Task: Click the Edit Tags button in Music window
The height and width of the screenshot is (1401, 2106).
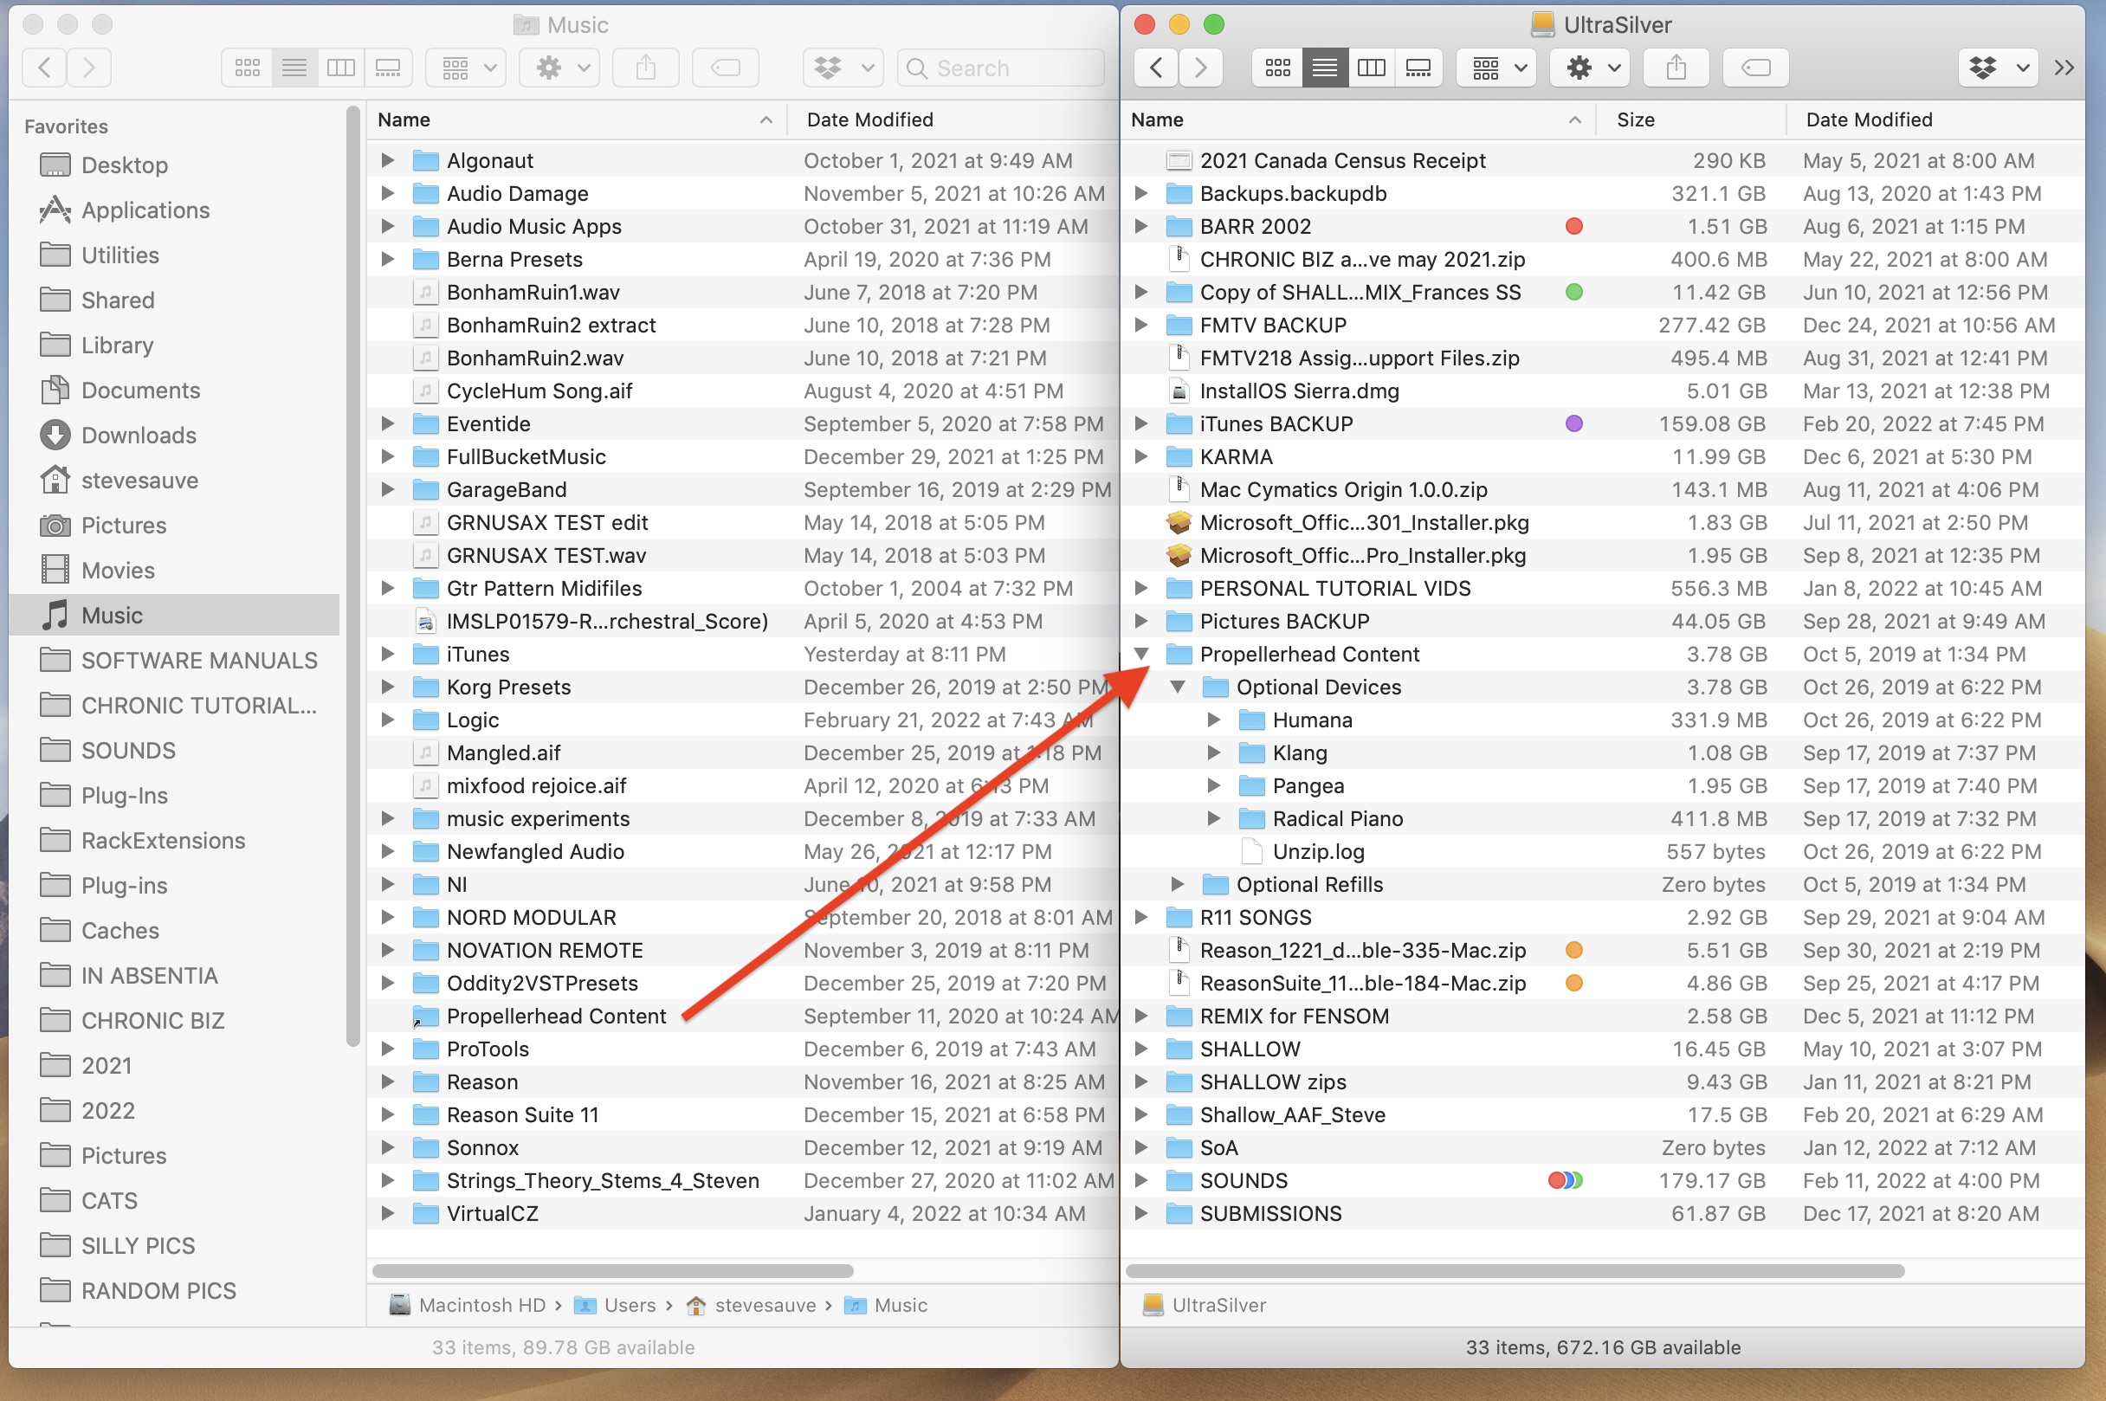Action: point(726,68)
